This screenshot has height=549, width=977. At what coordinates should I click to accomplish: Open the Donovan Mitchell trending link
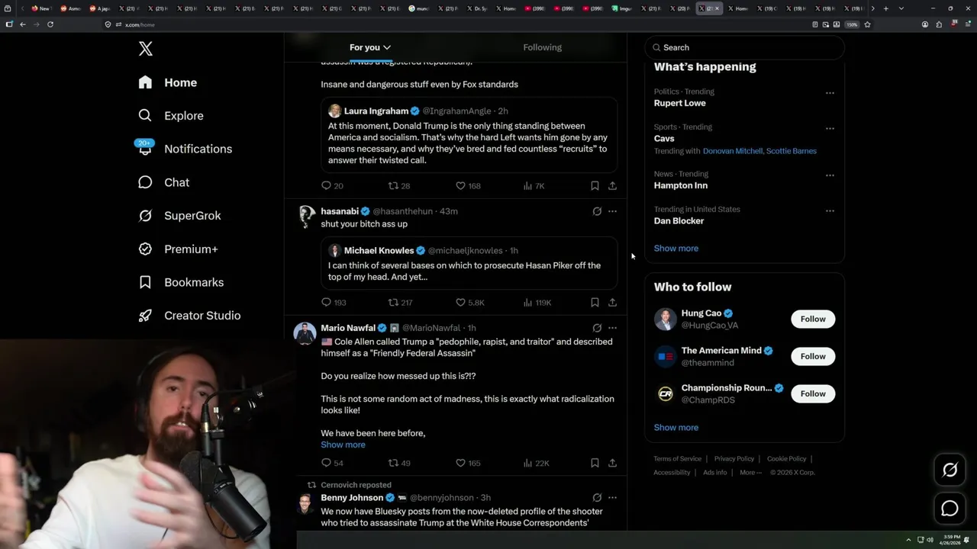733,151
